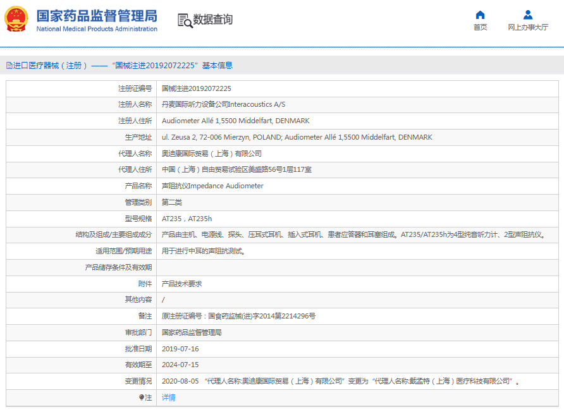The height and width of the screenshot is (412, 564).
Task: Click the 国家药品监督管理局 site title
Action: [x=97, y=15]
